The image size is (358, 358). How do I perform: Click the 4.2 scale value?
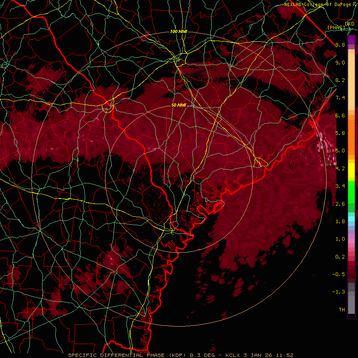340,169
